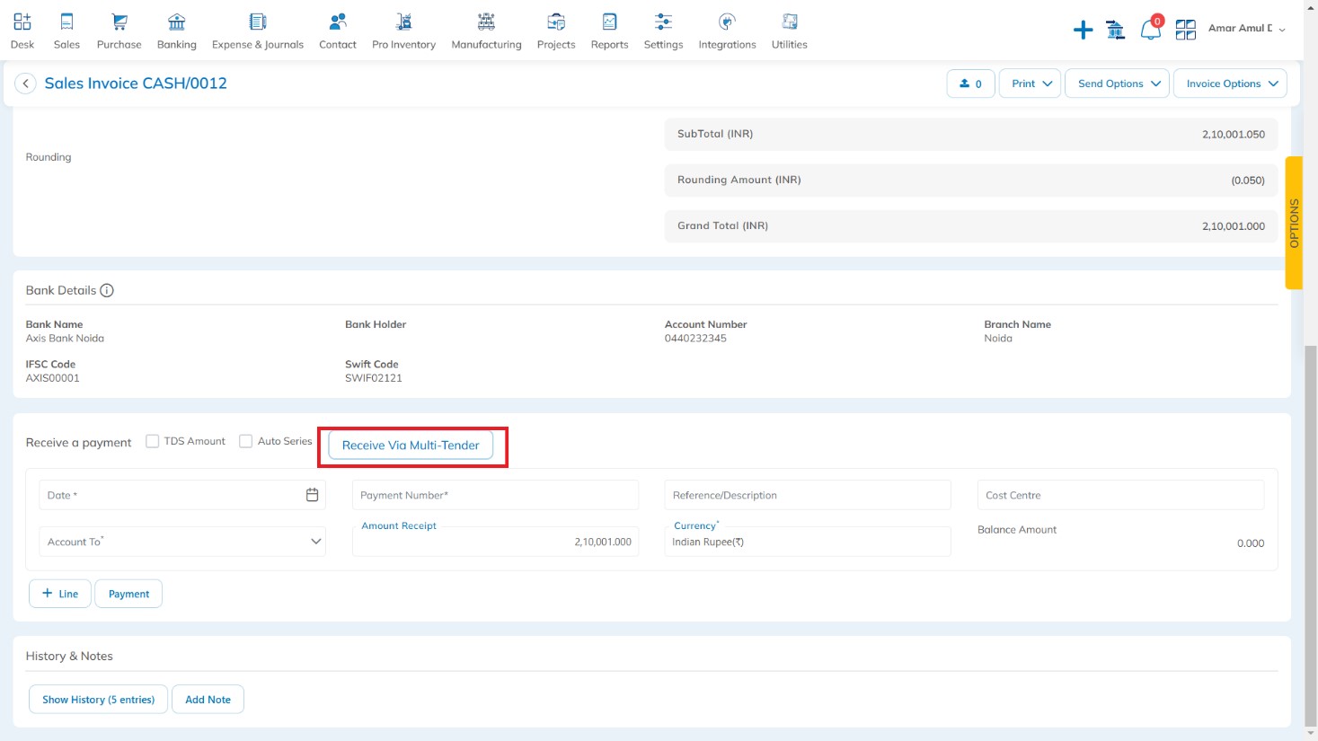Open the Settings sliders icon
The height and width of the screenshot is (741, 1318).
663,22
